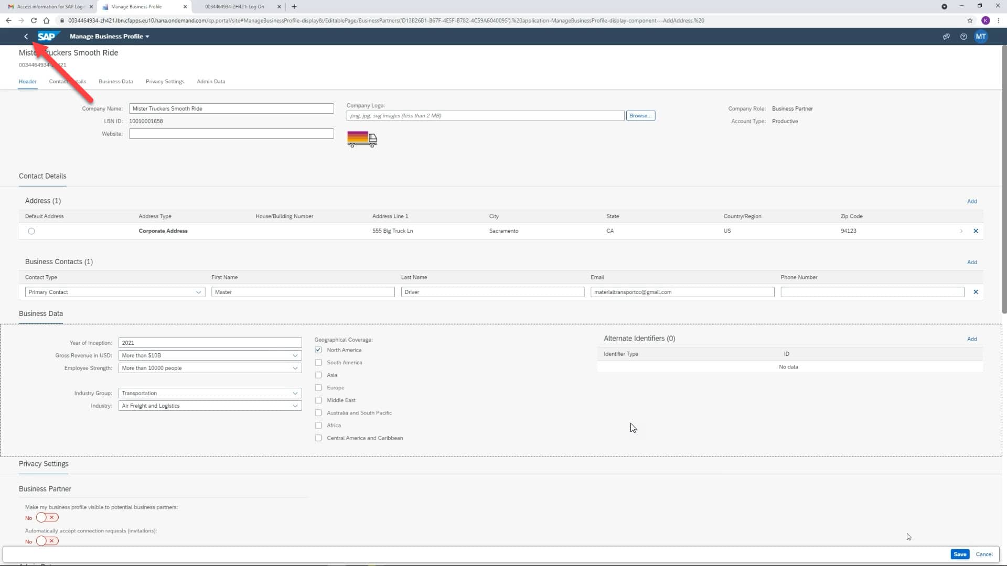Bookmark this page with star icon
Screen dimensions: 1007x566
[970, 20]
